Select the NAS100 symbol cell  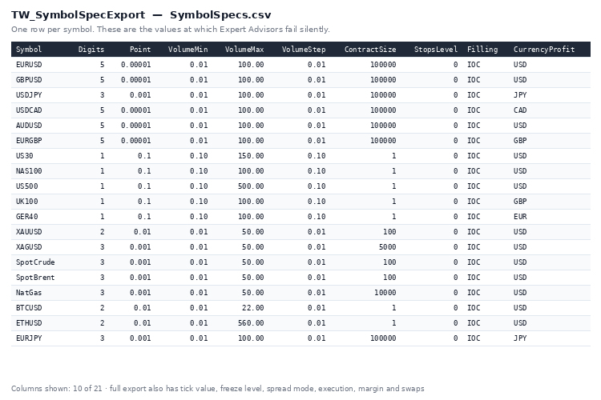point(29,171)
